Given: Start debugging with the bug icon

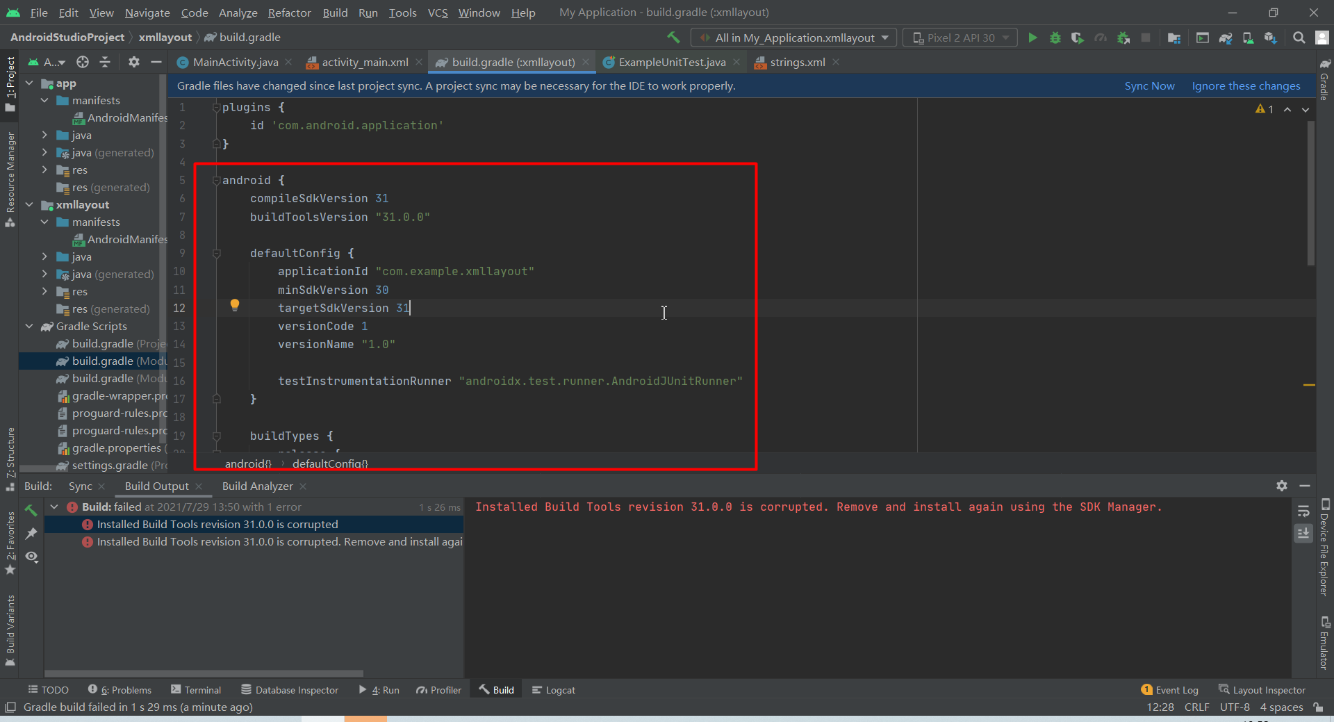Looking at the screenshot, I should pos(1056,38).
